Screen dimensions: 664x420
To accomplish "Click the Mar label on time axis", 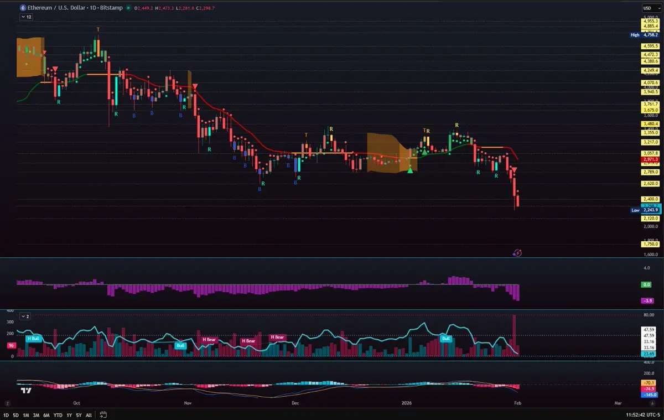I will click(x=618, y=404).
